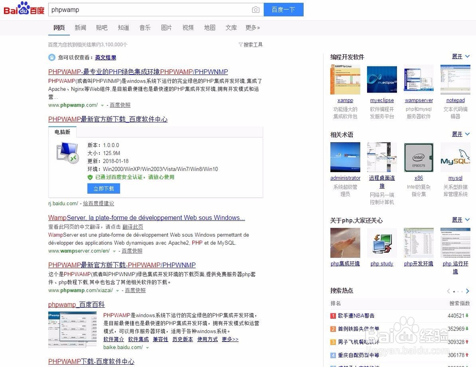Expand the 关于php,大家还关心 section
The height and width of the screenshot is (367, 476).
460,220
